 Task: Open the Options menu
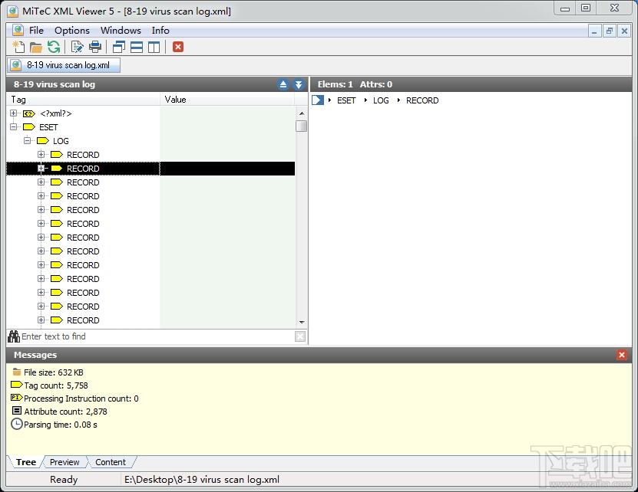(72, 31)
